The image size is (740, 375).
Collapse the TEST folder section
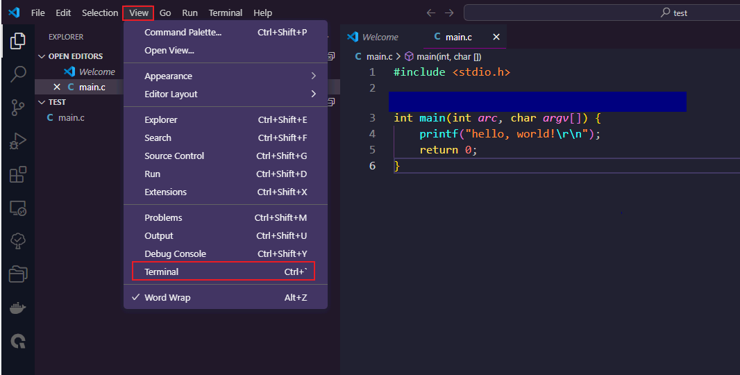[x=42, y=102]
